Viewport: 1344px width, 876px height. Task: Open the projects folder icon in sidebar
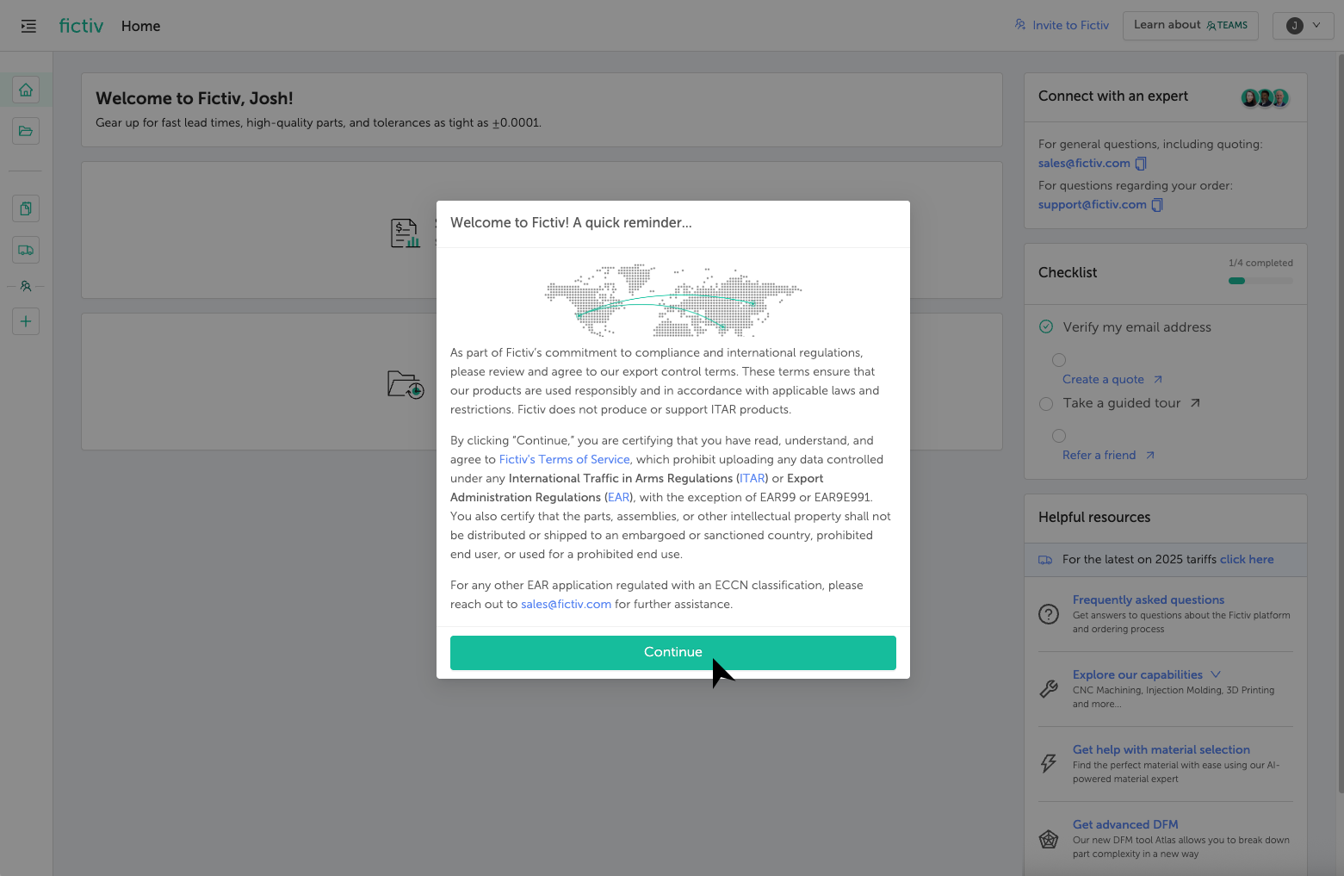pyautogui.click(x=26, y=130)
